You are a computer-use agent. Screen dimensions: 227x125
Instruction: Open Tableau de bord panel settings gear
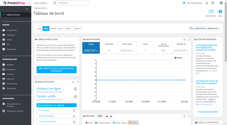click(x=184, y=39)
